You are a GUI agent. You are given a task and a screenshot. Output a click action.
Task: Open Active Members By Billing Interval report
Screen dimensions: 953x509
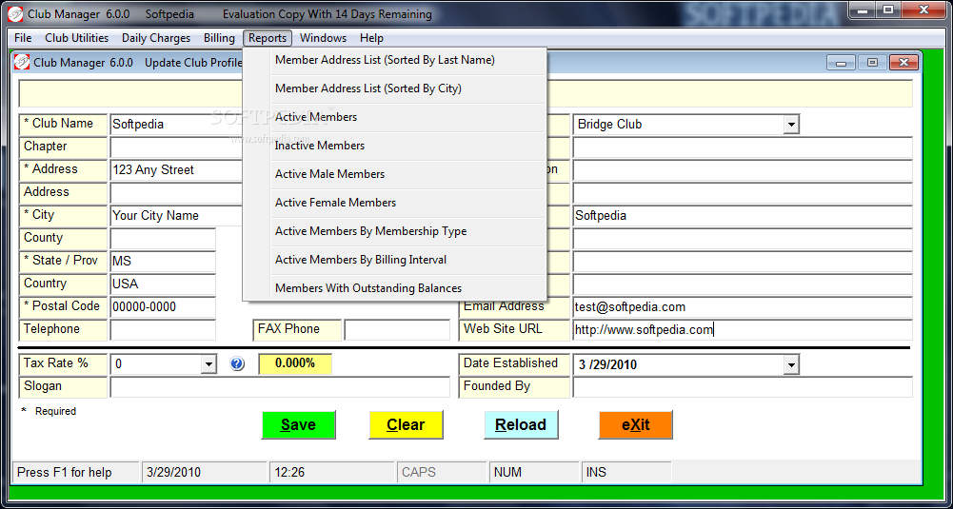pyautogui.click(x=407, y=260)
